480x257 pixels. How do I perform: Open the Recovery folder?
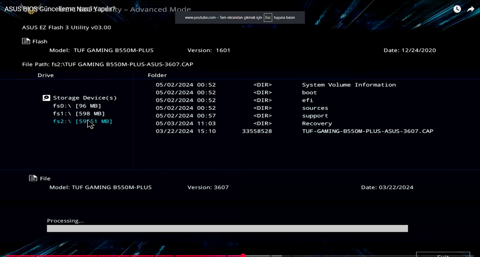(317, 123)
